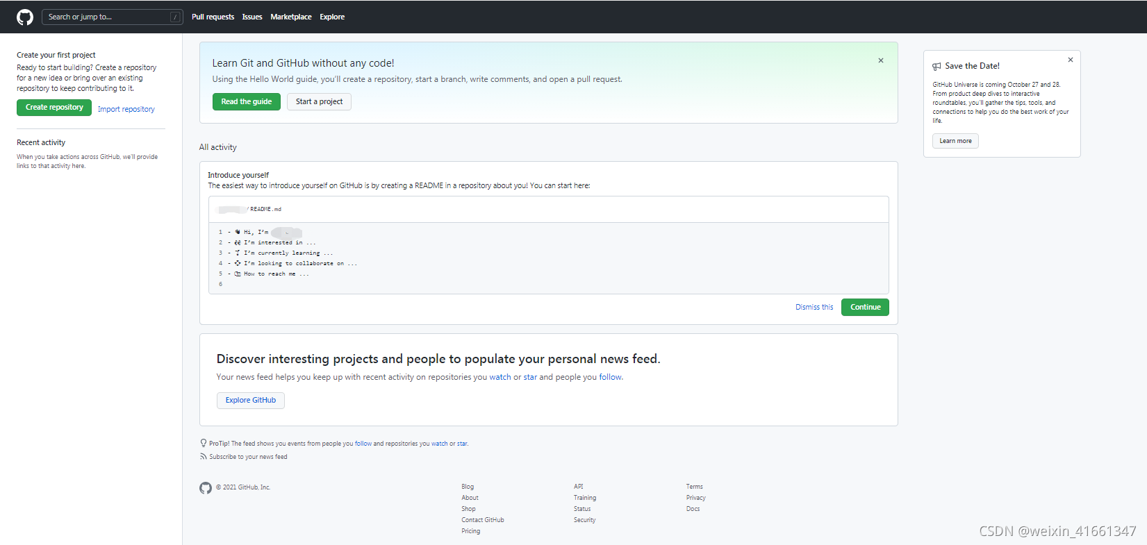1147x545 pixels.
Task: Open the Blog footer link
Action: pyautogui.click(x=468, y=487)
